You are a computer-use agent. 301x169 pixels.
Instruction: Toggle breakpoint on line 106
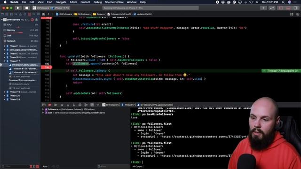point(46,67)
